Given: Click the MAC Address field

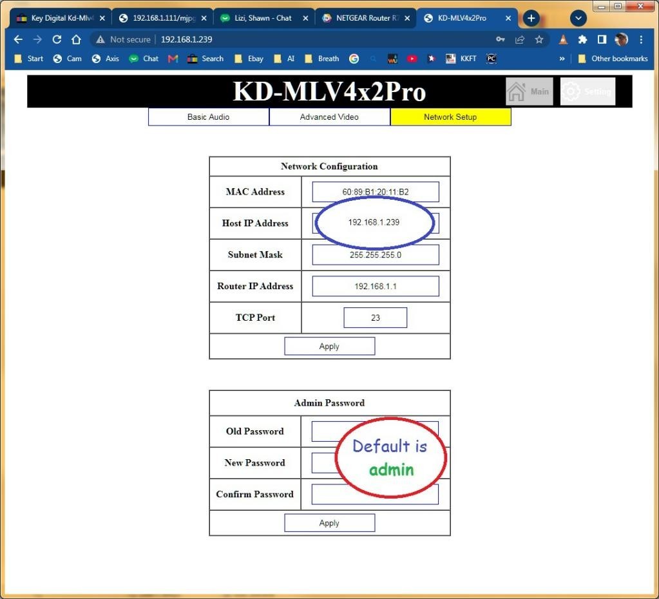Looking at the screenshot, I should tap(376, 192).
